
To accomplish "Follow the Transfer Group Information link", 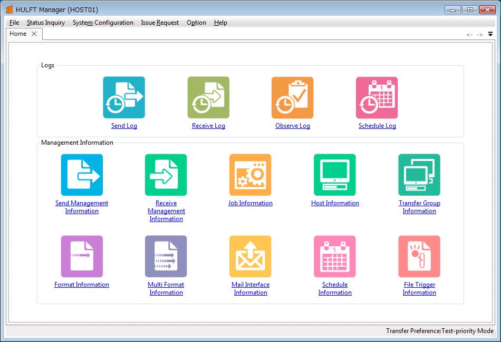I will pyautogui.click(x=419, y=207).
